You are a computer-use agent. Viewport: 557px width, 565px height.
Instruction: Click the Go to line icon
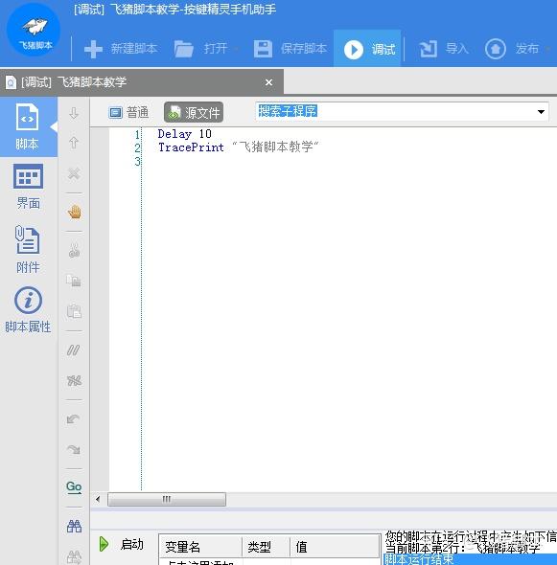(74, 487)
